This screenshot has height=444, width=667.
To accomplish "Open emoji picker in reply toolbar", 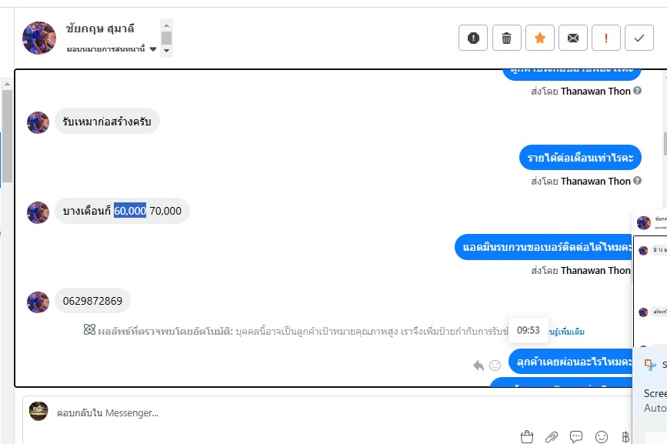I will (x=602, y=437).
